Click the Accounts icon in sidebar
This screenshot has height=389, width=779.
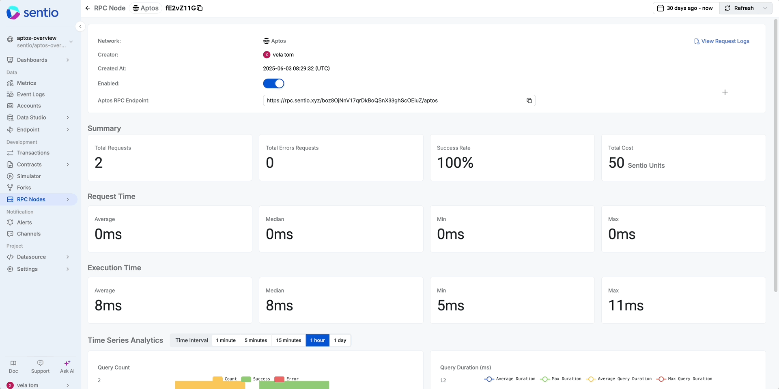pos(10,106)
